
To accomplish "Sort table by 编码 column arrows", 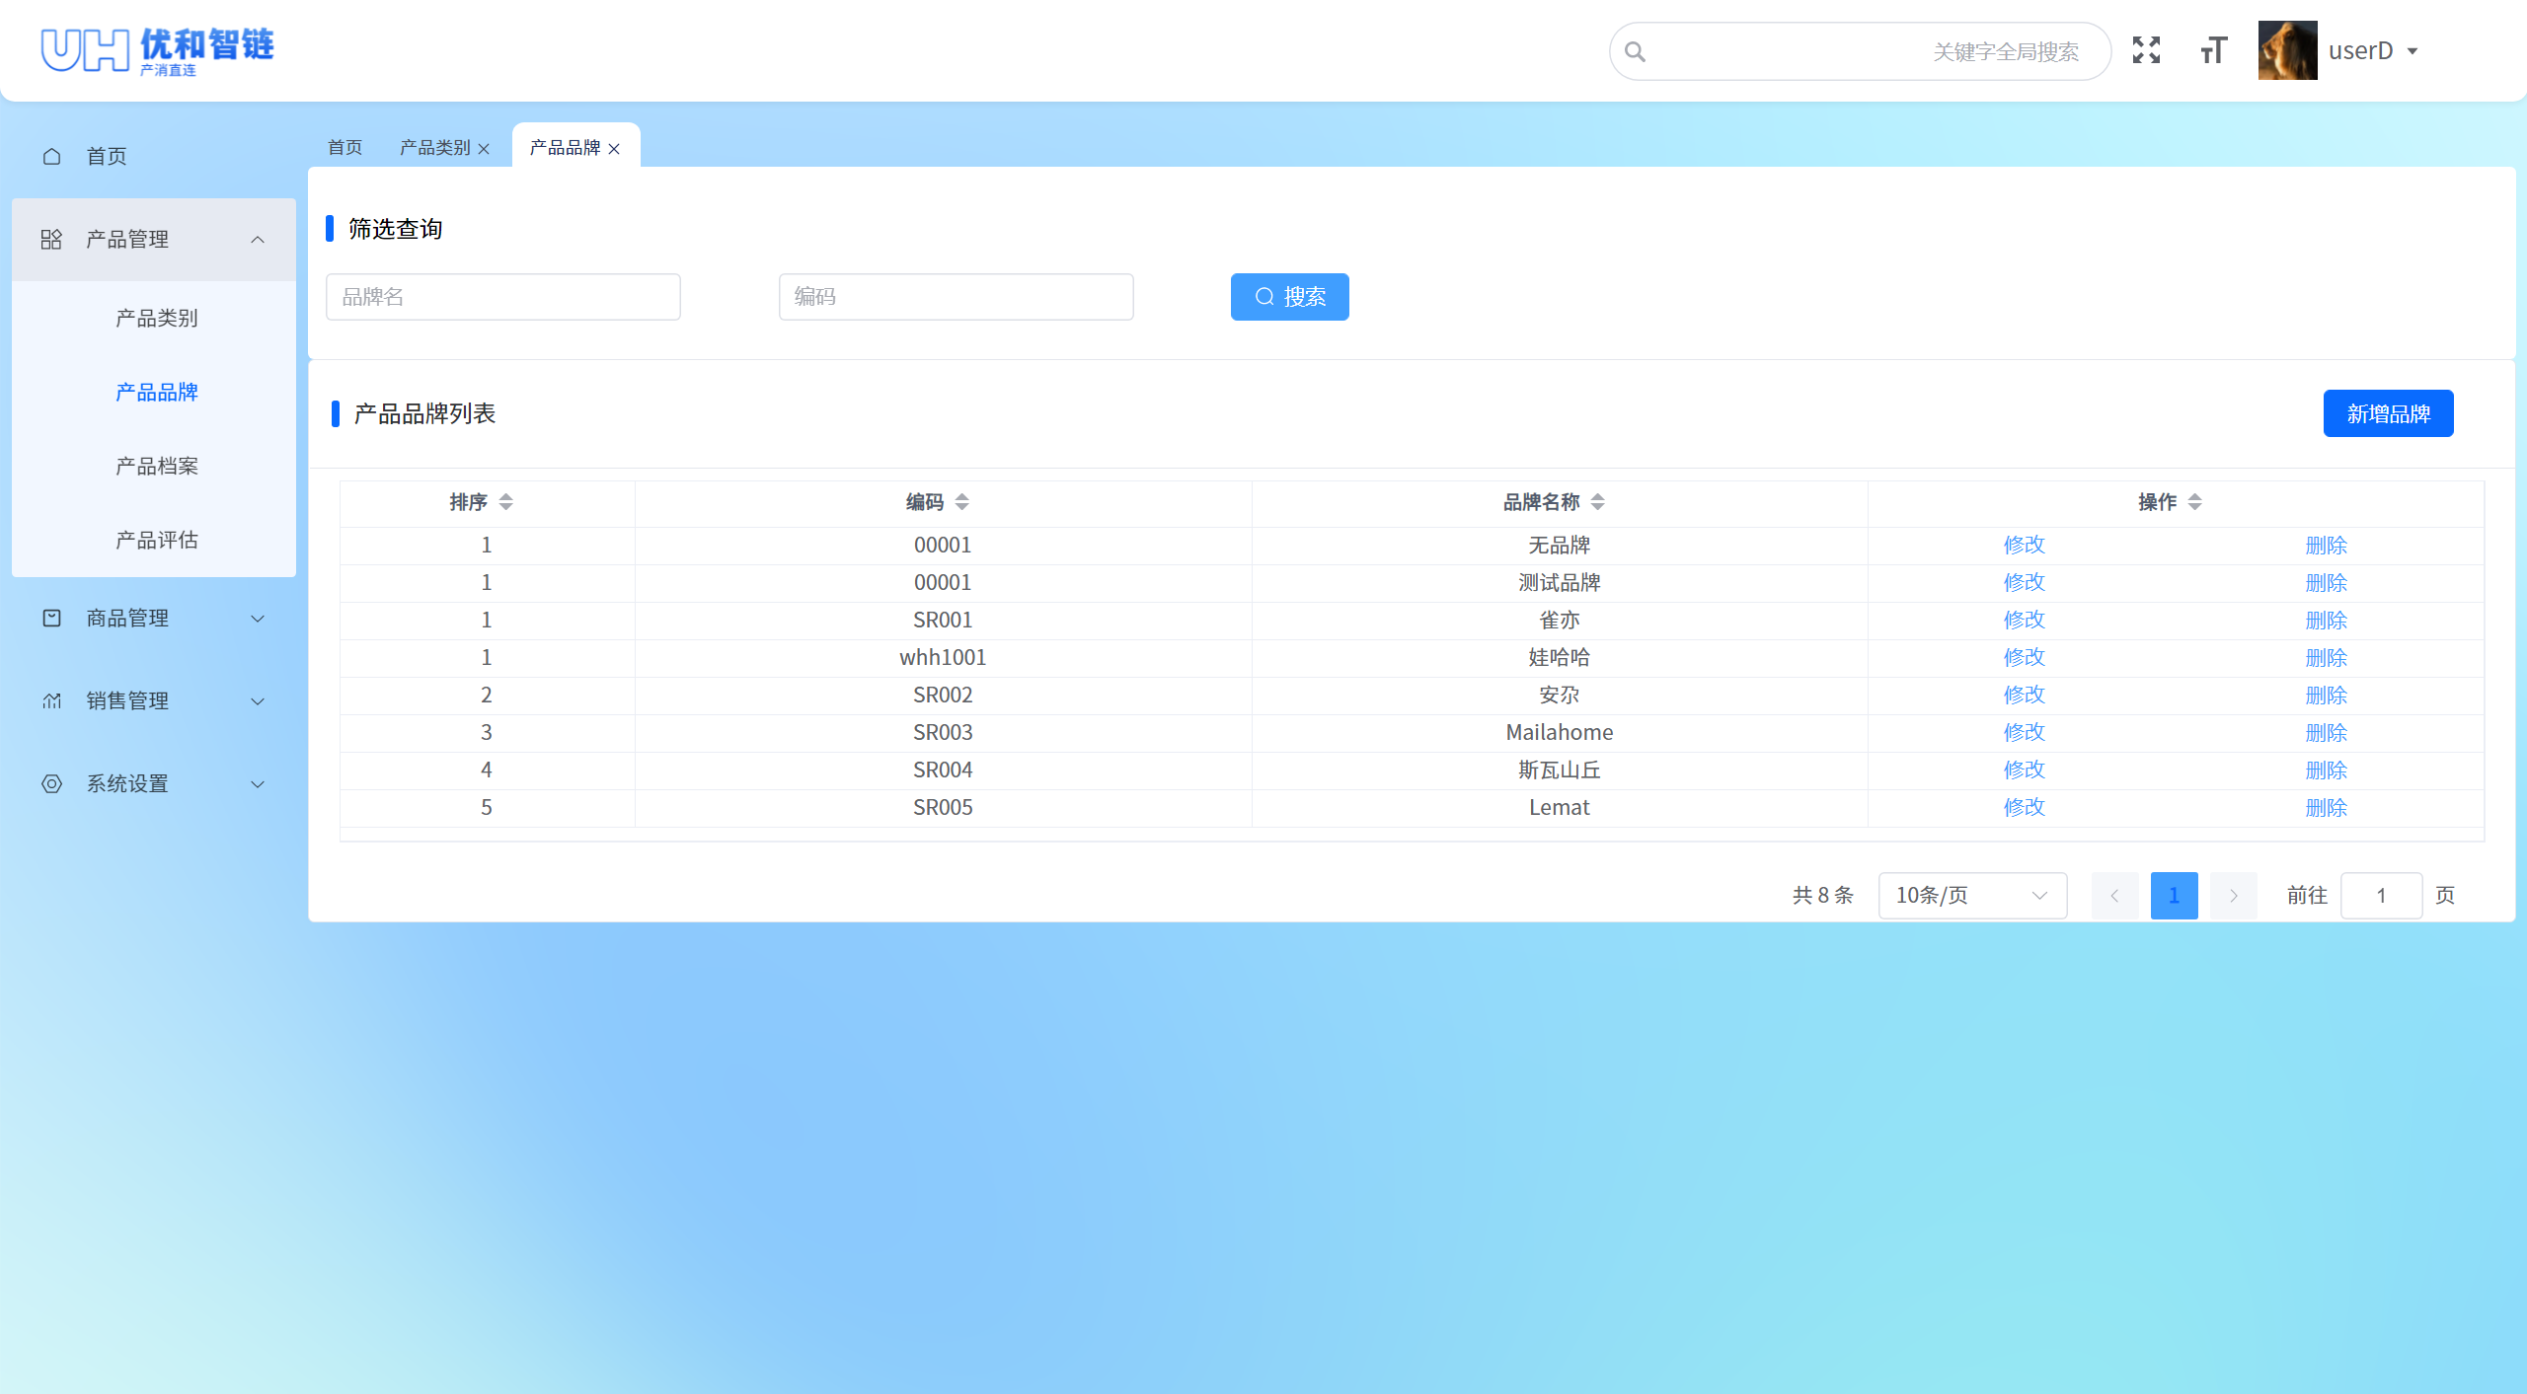I will [x=961, y=502].
